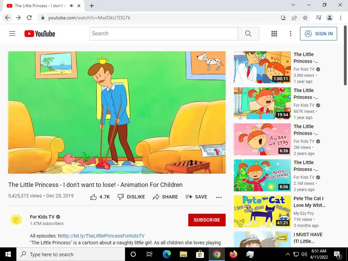Open Cortana circle on taskbar
The height and width of the screenshot is (261, 348).
[133, 254]
